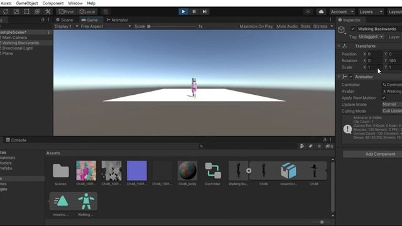Open the custom editor tools icon
This screenshot has height=226, width=402.
[x=48, y=12]
